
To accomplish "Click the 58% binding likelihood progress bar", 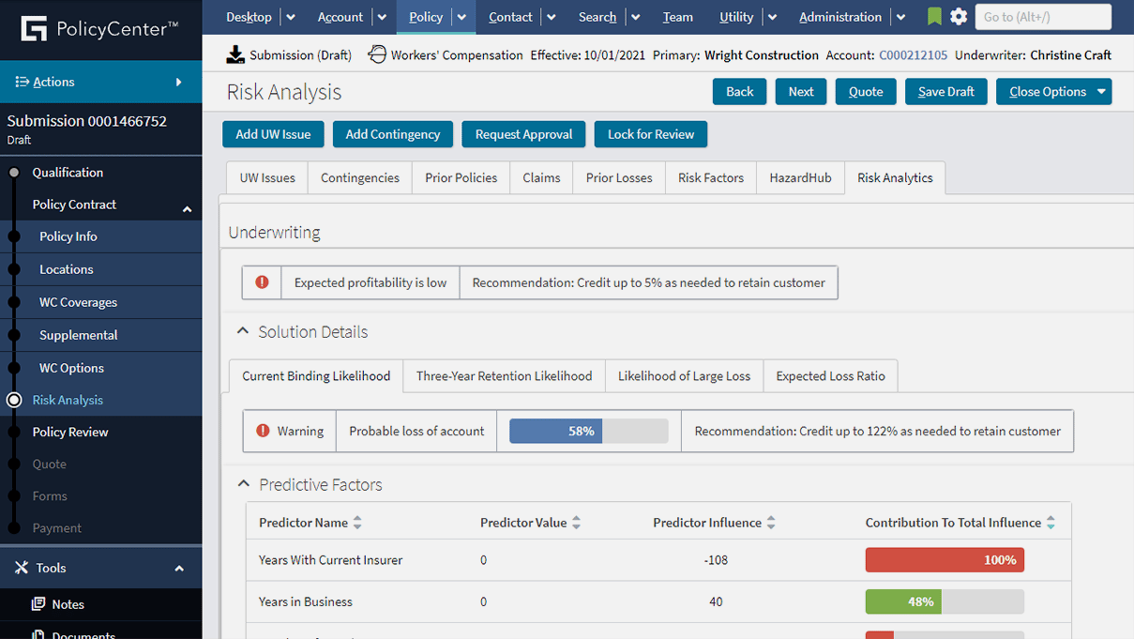I will point(590,430).
